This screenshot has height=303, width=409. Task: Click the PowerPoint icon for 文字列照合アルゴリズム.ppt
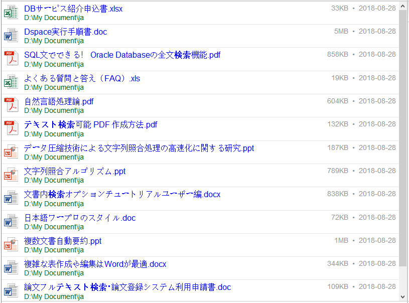[x=11, y=175]
